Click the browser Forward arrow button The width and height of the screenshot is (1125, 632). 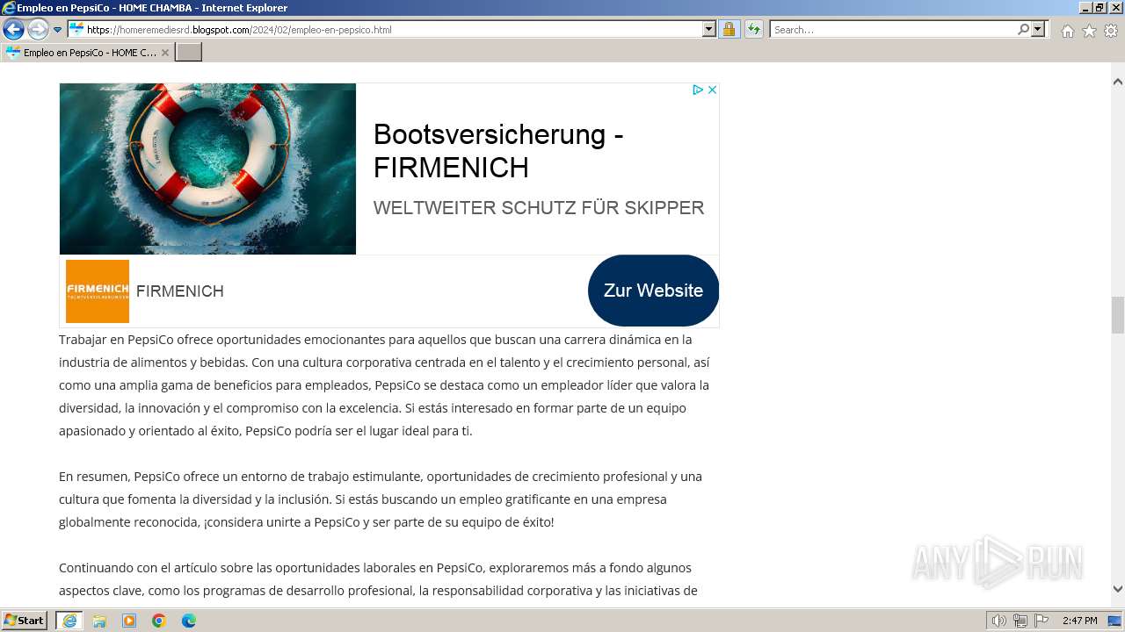click(x=38, y=30)
